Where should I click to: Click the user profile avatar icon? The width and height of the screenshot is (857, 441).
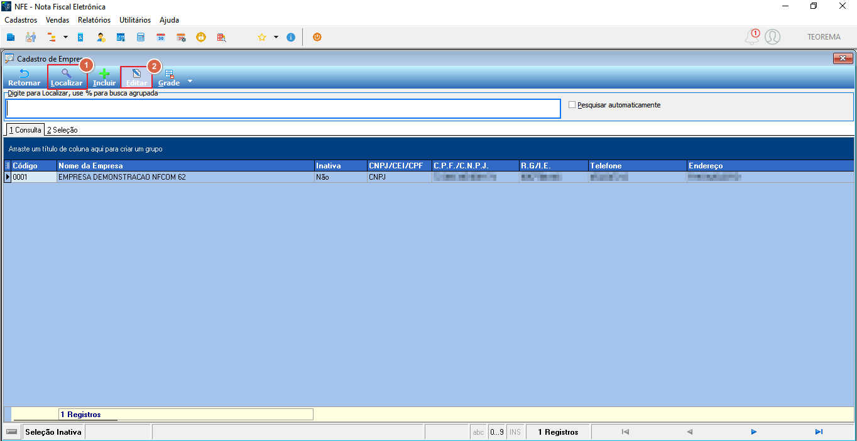coord(772,37)
